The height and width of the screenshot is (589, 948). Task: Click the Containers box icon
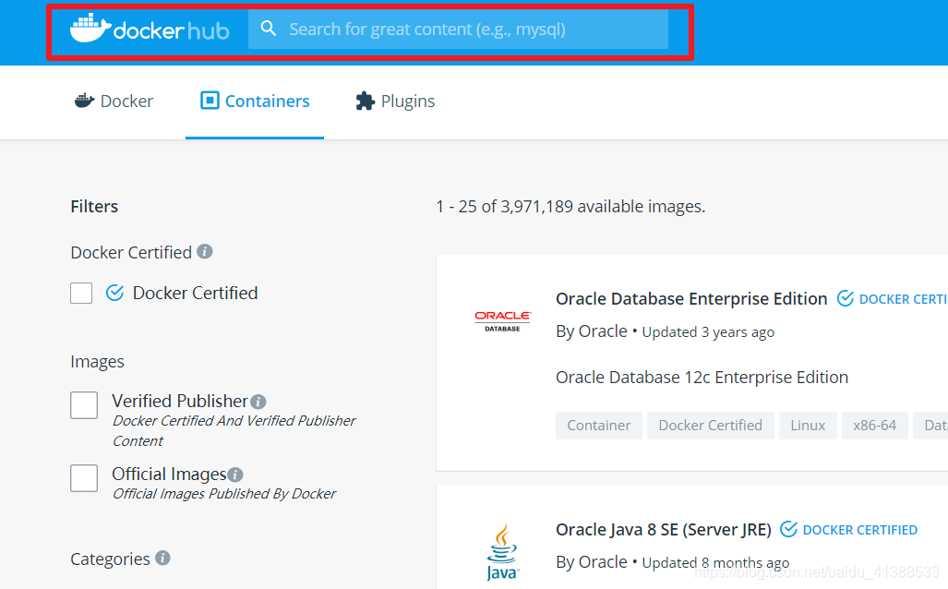pyautogui.click(x=210, y=101)
